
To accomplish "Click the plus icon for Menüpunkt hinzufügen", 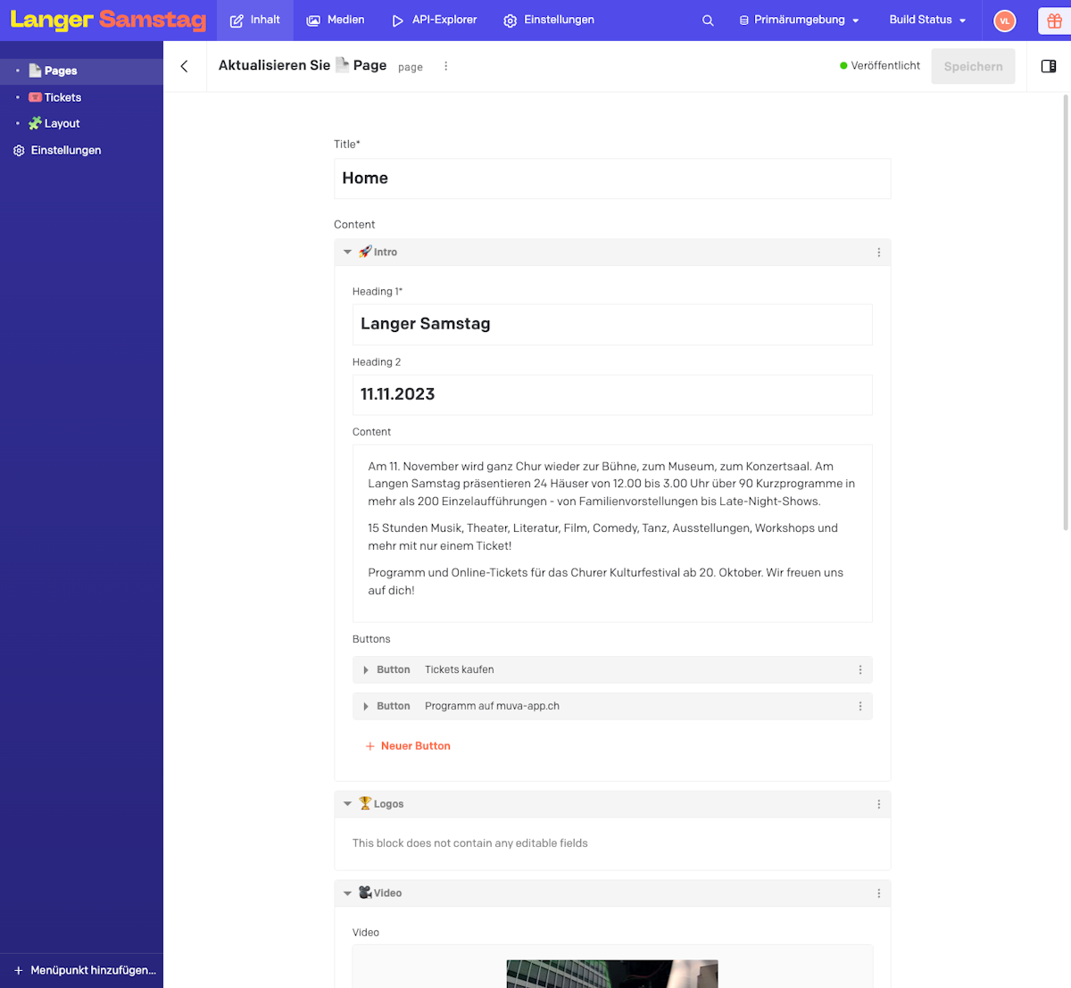I will (x=19, y=970).
